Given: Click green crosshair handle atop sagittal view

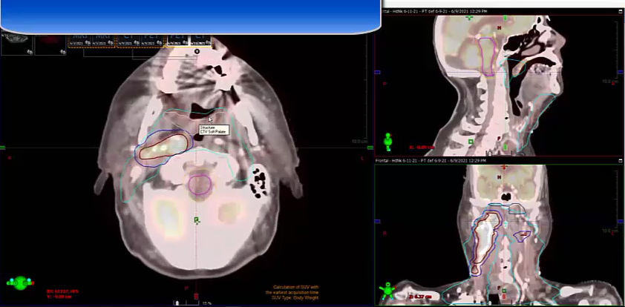Looking at the screenshot, I should point(505,18).
